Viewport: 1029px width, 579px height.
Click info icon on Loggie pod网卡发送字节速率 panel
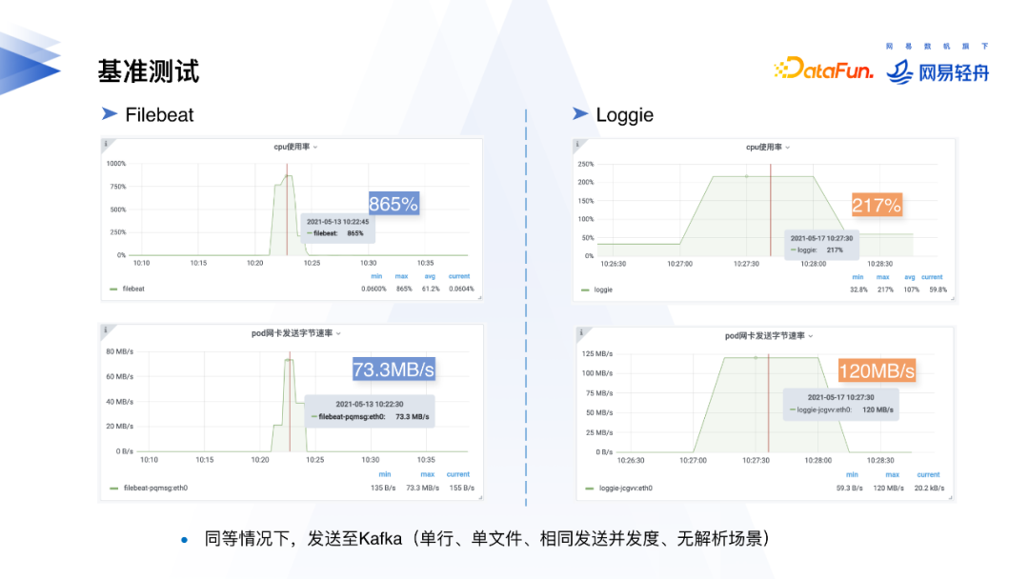(x=581, y=332)
